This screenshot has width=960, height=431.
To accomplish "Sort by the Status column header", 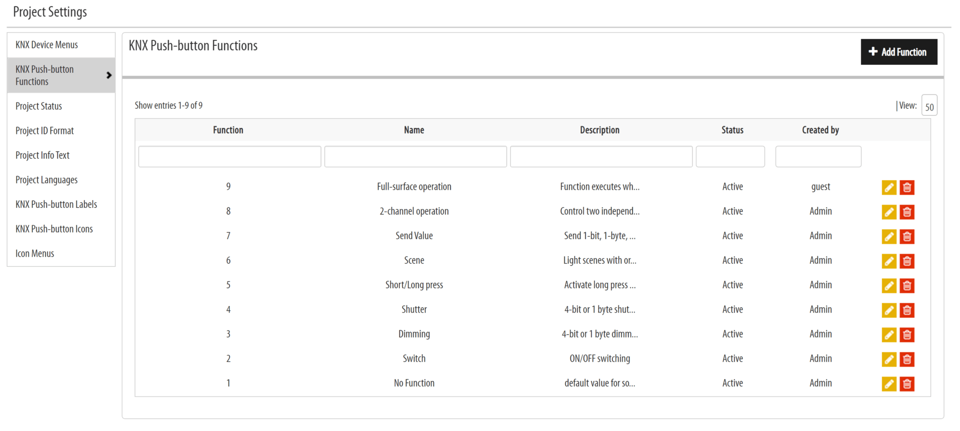I will coord(732,130).
